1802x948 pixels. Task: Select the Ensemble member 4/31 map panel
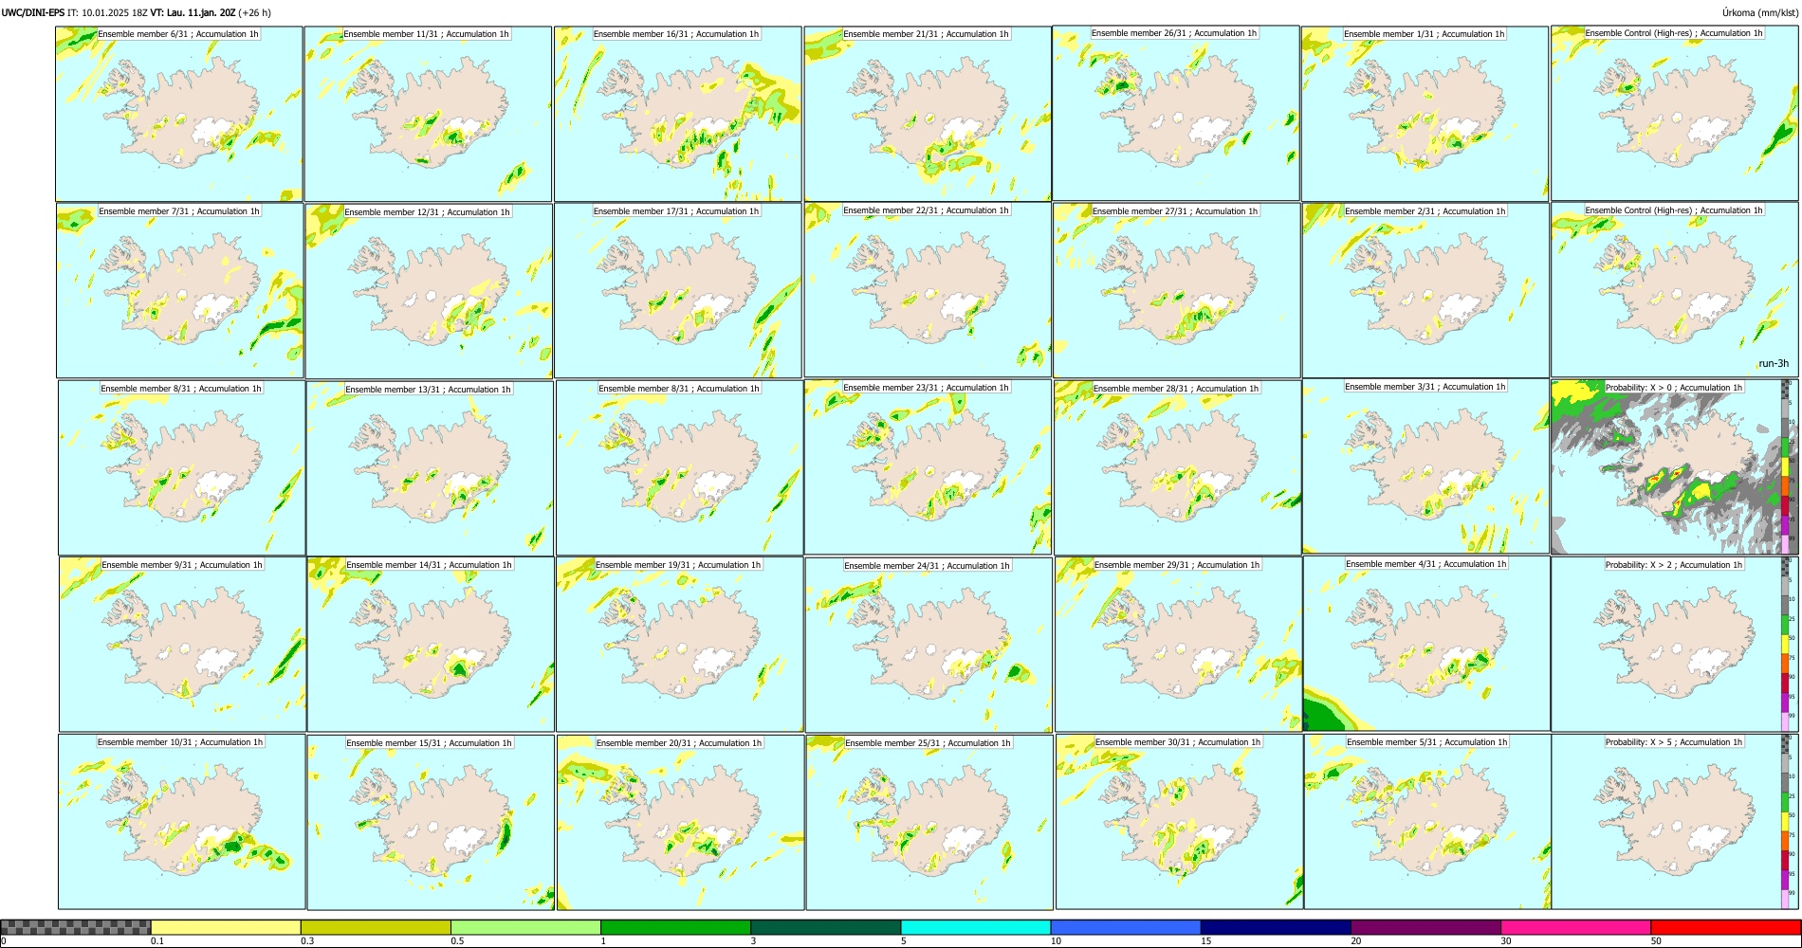[x=1427, y=644]
